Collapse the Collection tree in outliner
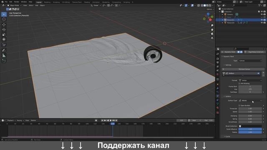 click(220, 12)
